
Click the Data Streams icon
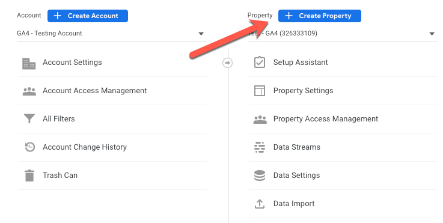coord(260,147)
